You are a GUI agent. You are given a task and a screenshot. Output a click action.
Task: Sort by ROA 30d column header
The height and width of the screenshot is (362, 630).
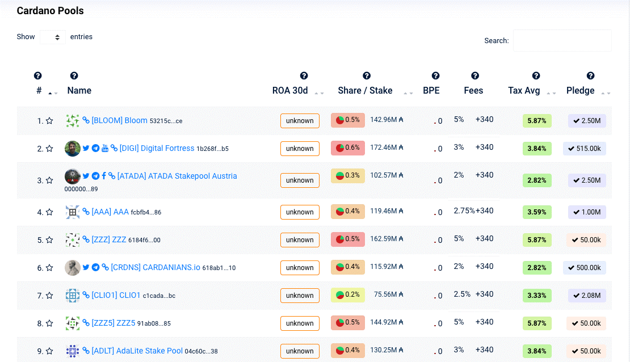pyautogui.click(x=290, y=91)
